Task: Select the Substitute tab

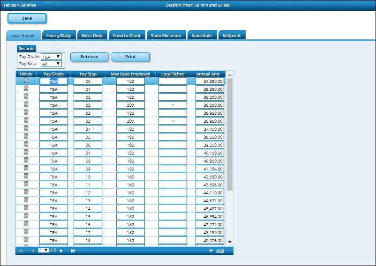Action: click(x=202, y=36)
